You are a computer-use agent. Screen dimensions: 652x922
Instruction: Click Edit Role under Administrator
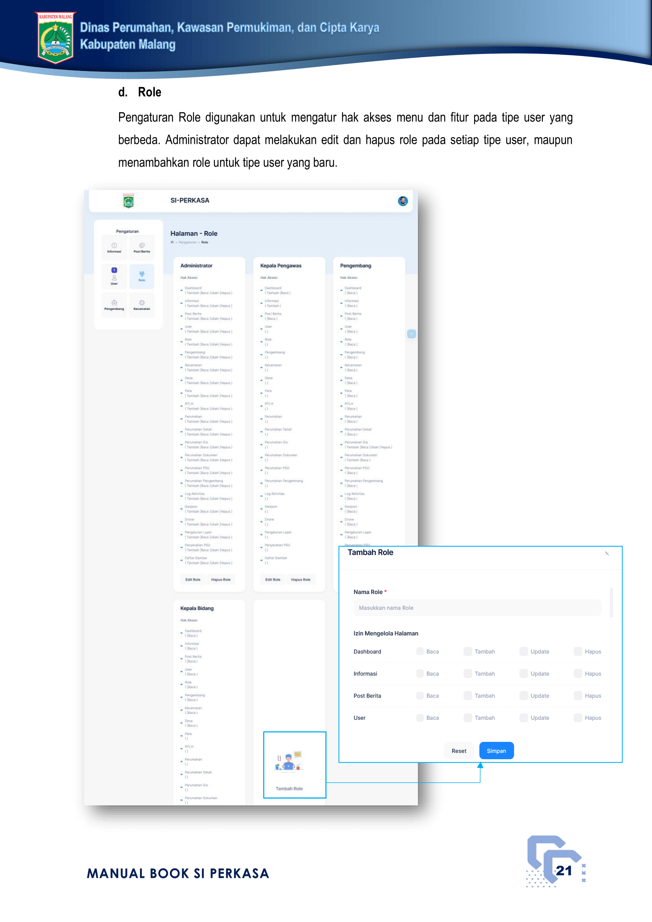tap(193, 579)
